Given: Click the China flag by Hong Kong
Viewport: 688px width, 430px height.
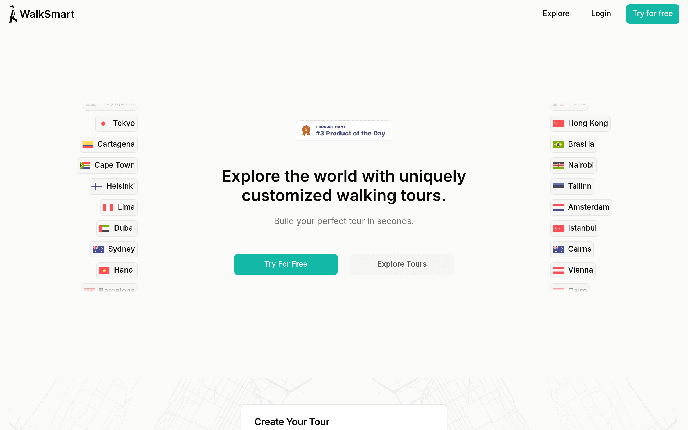Looking at the screenshot, I should pos(558,123).
